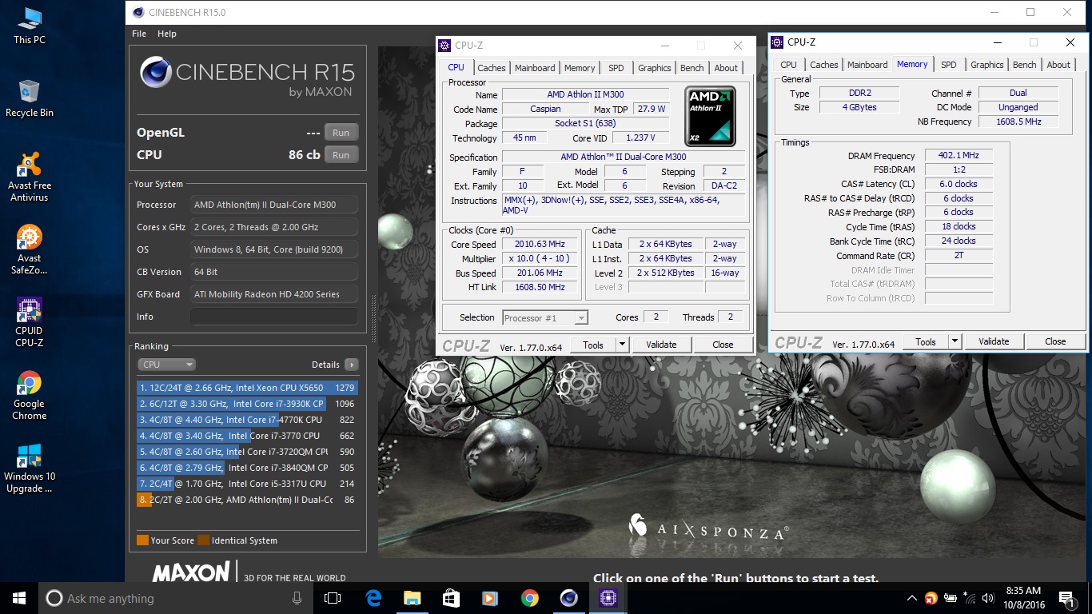Viewport: 1092px width, 614px height.
Task: Open Task View from the taskbar
Action: tap(333, 598)
